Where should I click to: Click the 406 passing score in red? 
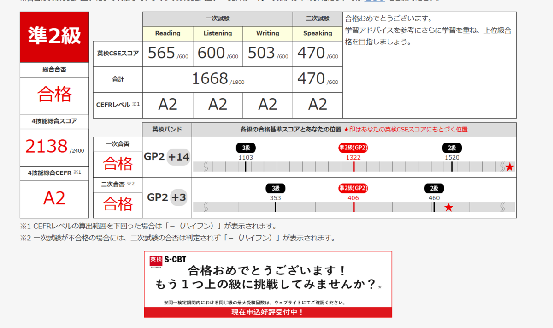(353, 198)
